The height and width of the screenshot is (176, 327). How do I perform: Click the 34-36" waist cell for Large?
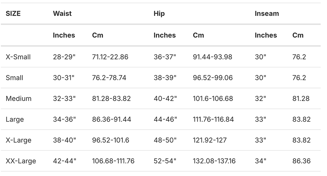(64, 119)
